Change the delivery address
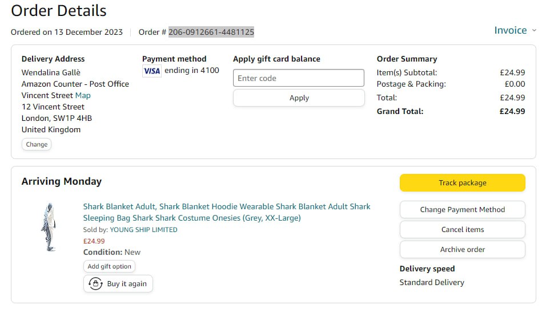 tap(37, 144)
